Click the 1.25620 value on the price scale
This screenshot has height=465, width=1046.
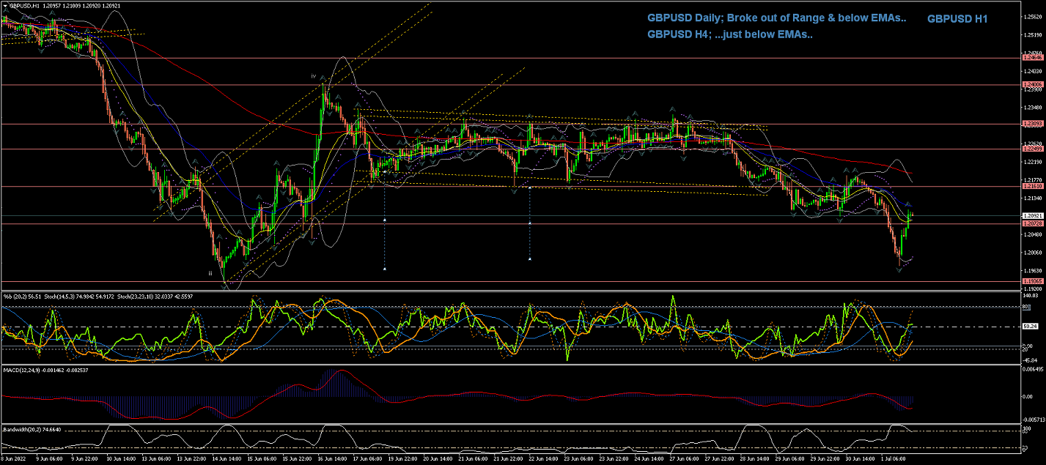pyautogui.click(x=1032, y=17)
